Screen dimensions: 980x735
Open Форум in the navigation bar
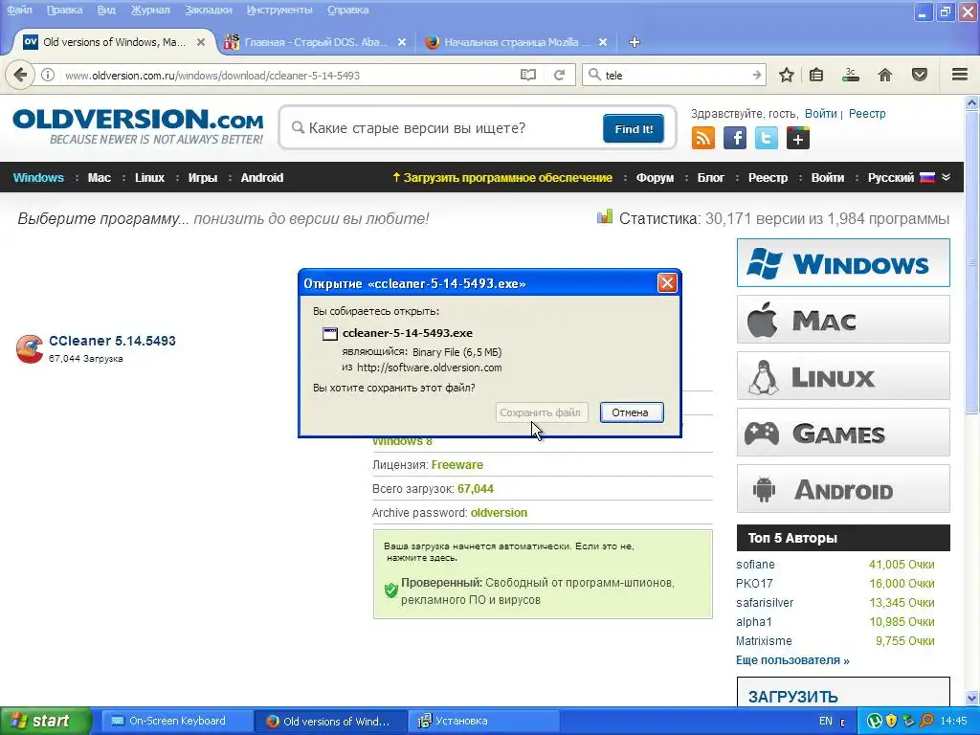point(655,177)
